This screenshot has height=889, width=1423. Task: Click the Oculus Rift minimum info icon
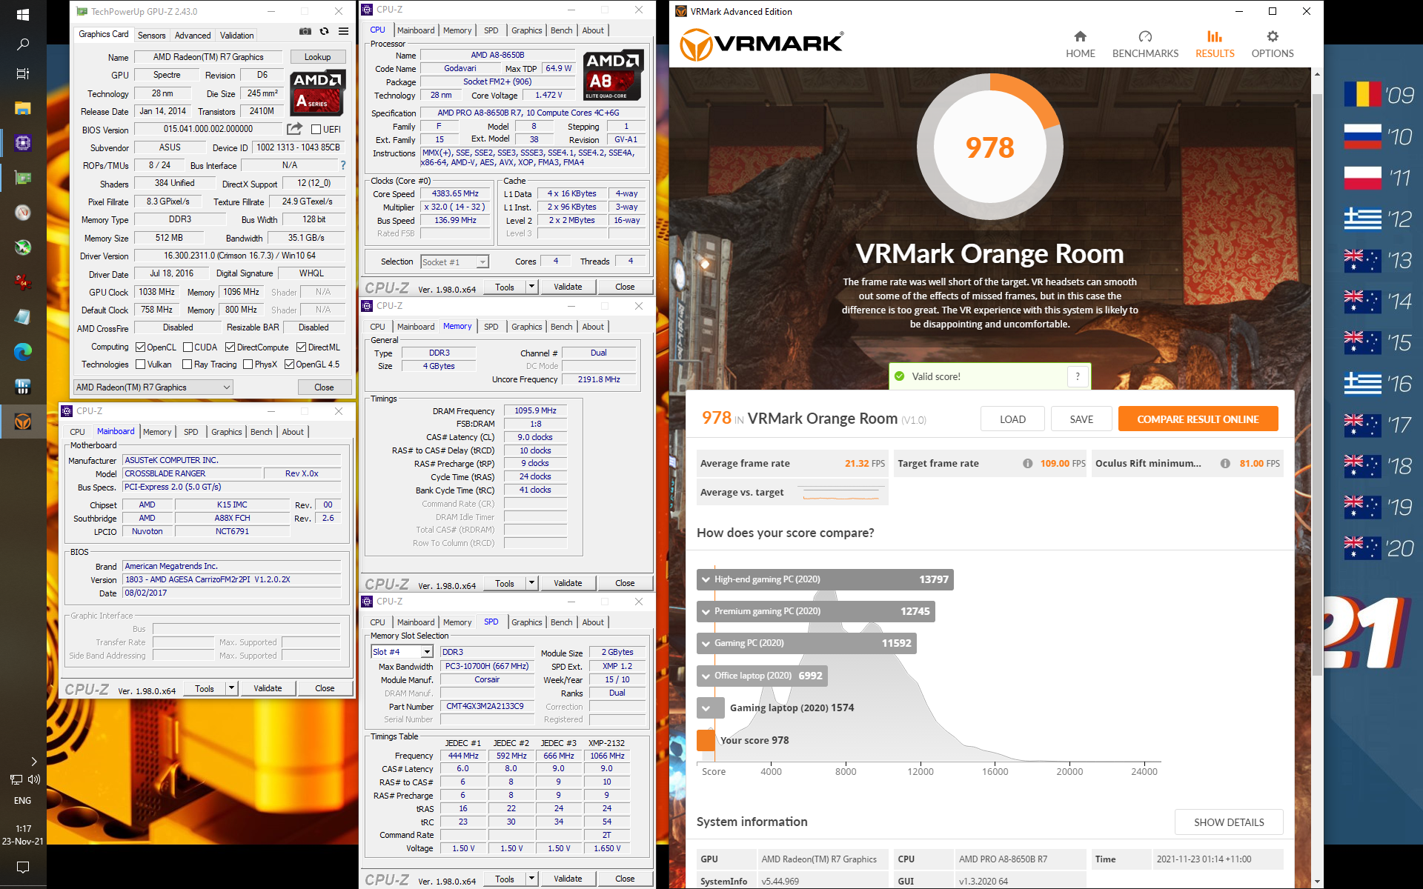tap(1225, 464)
